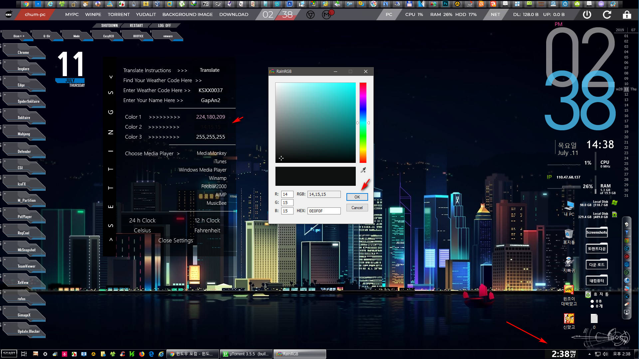Image resolution: width=639 pixels, height=359 pixels.
Task: Edit Color 3 value 255,255,255
Action: [x=211, y=137]
